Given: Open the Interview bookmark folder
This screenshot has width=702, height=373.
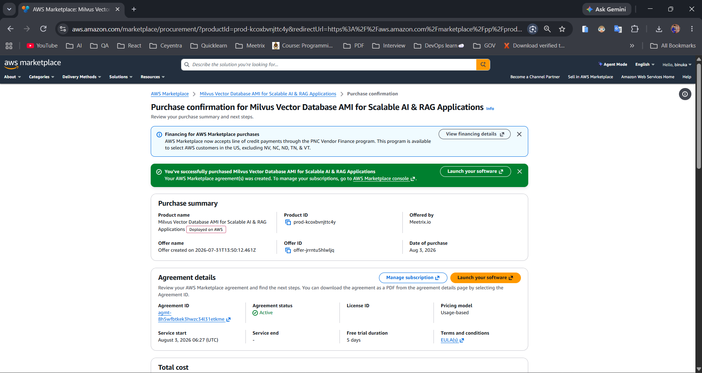Looking at the screenshot, I should click(x=389, y=46).
